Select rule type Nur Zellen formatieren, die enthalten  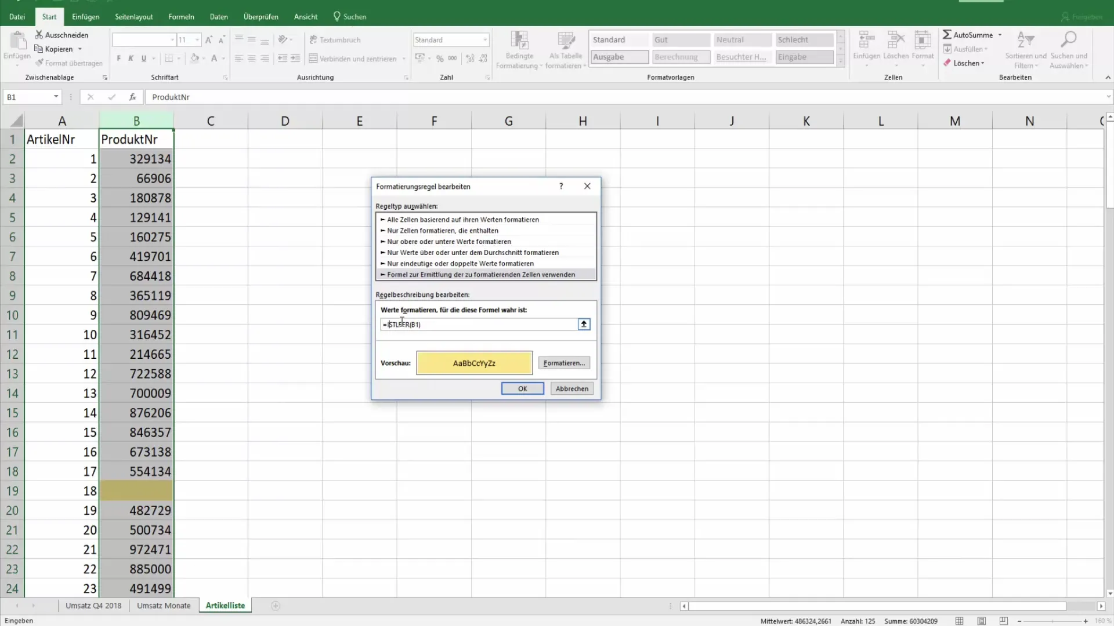(486, 231)
